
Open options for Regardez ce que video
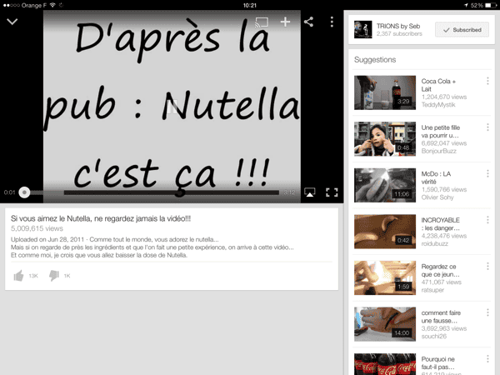[x=487, y=266]
